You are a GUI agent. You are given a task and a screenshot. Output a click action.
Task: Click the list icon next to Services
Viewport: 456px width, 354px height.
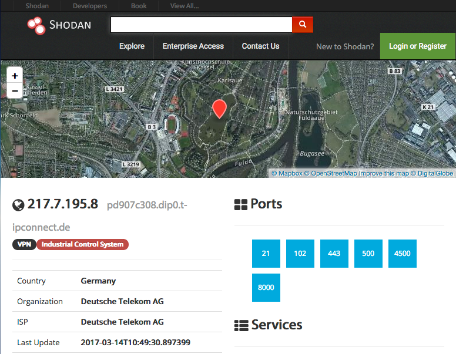[x=241, y=325]
